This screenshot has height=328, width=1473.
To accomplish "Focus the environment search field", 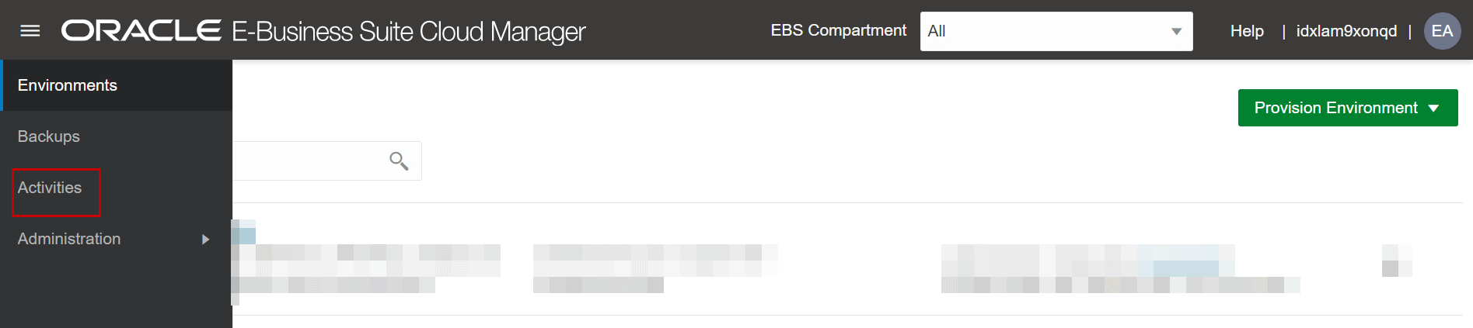I will (311, 161).
